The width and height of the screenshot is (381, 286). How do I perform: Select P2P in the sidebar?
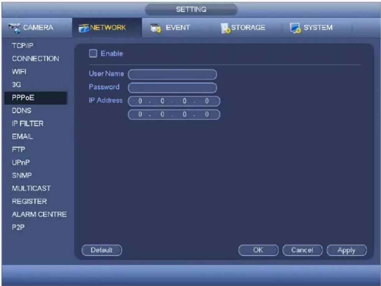point(18,227)
